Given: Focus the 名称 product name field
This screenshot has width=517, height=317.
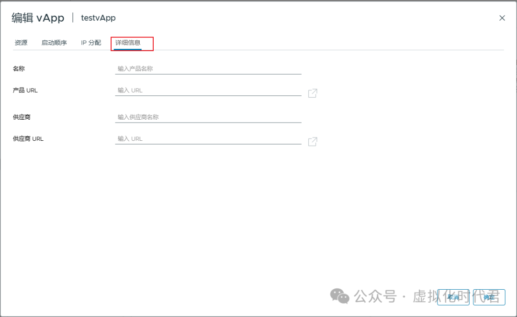Looking at the screenshot, I should 208,68.
